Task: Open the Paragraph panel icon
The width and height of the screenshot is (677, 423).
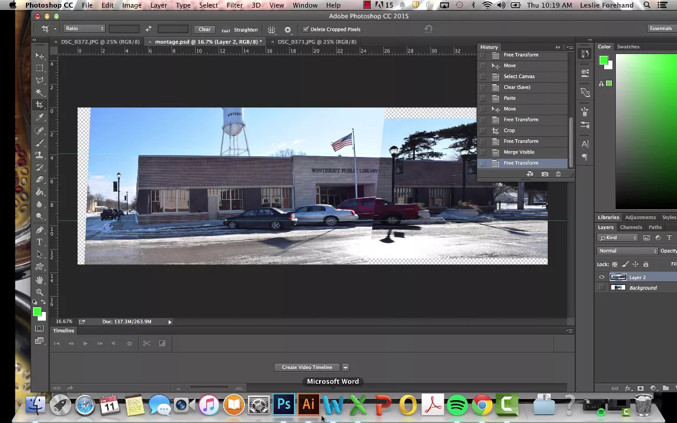Action: click(x=585, y=157)
